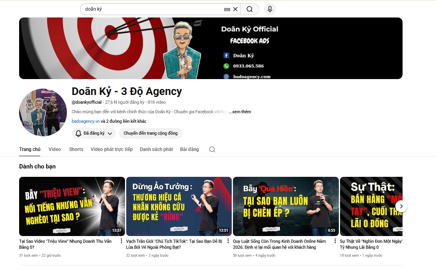Image resolution: width=436 pixels, height=271 pixels.
Task: Click the Doãn Kỷ channel avatar
Action: tap(43, 112)
